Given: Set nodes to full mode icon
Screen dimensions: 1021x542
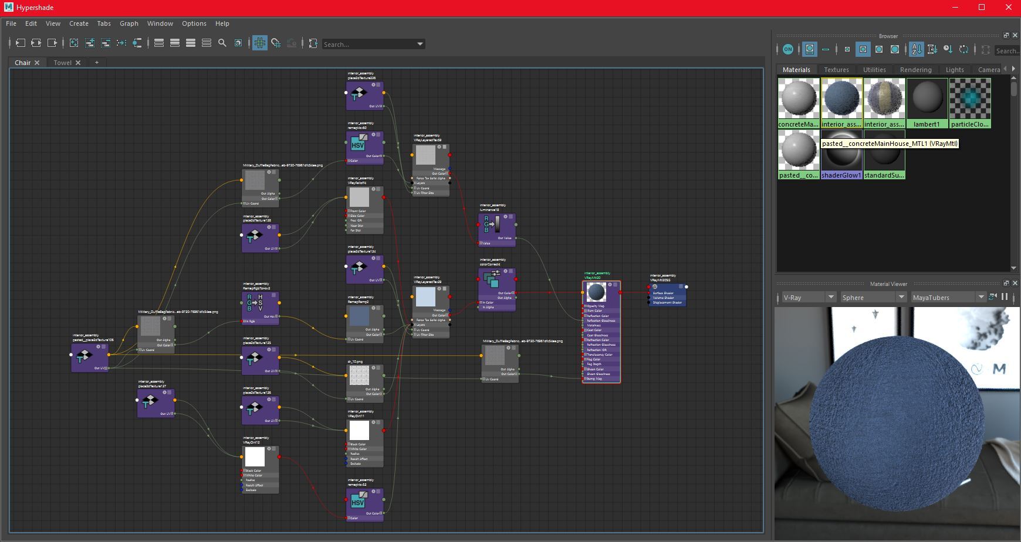Looking at the screenshot, I should (191, 43).
